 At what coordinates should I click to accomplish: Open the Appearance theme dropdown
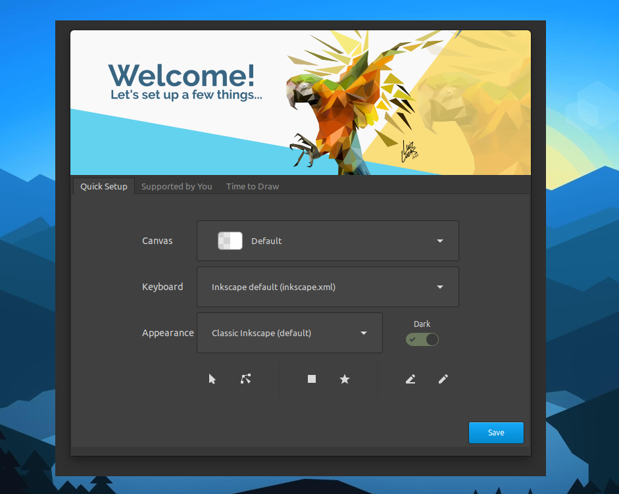pos(289,333)
